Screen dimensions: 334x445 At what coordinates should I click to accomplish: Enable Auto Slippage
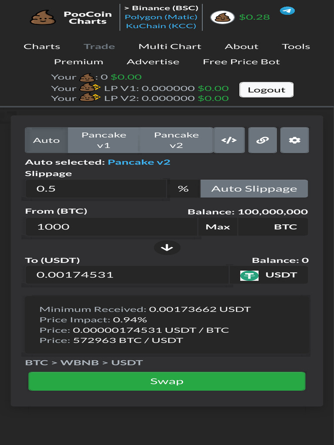point(254,189)
